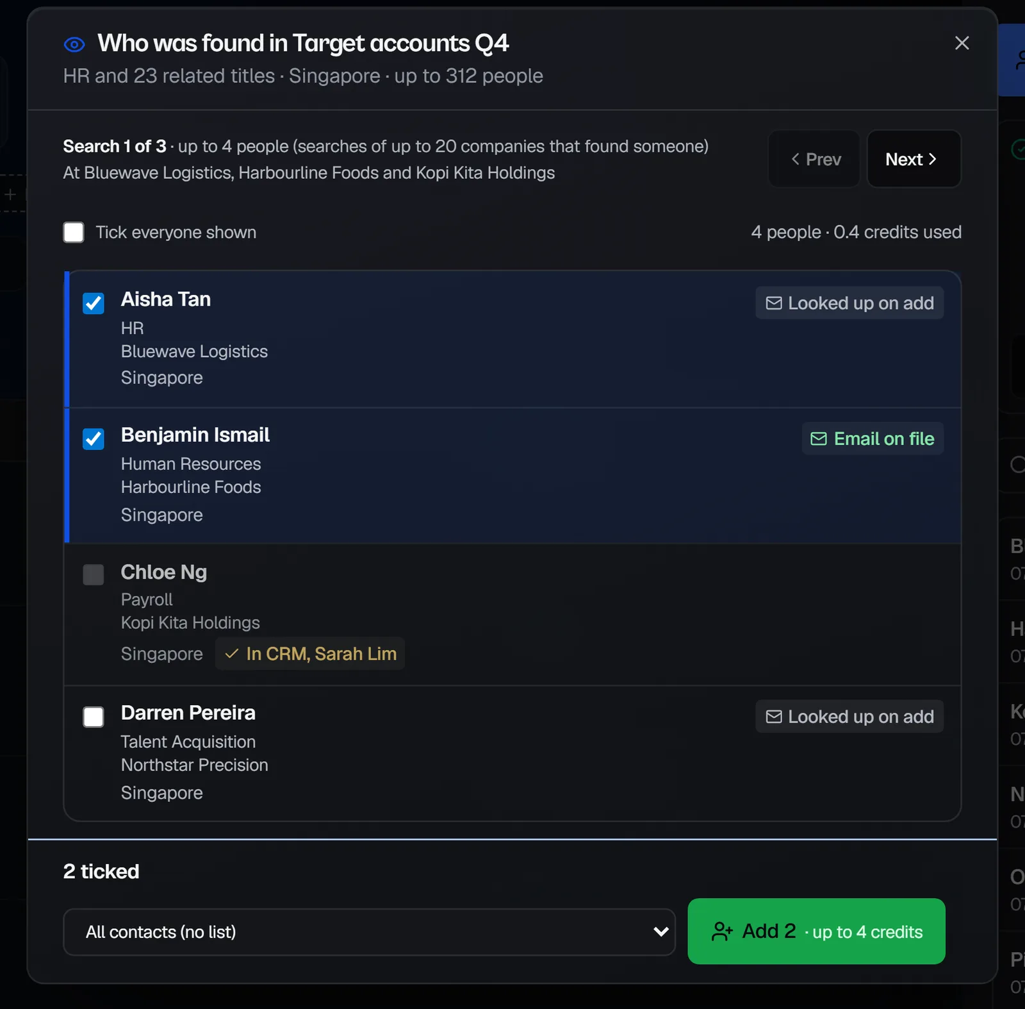This screenshot has height=1009, width=1025.
Task: Click the green "Add 2" button
Action: pos(816,931)
